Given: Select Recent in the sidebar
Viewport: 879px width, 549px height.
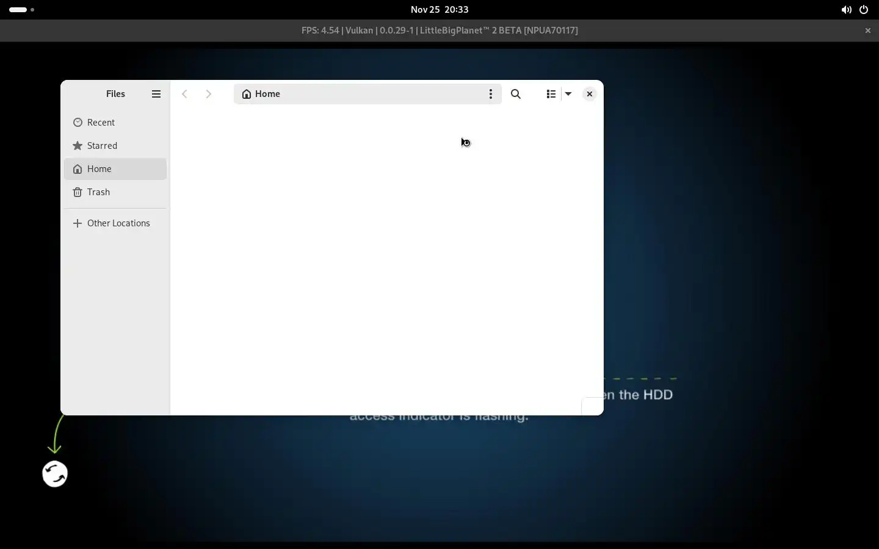Looking at the screenshot, I should coord(115,123).
